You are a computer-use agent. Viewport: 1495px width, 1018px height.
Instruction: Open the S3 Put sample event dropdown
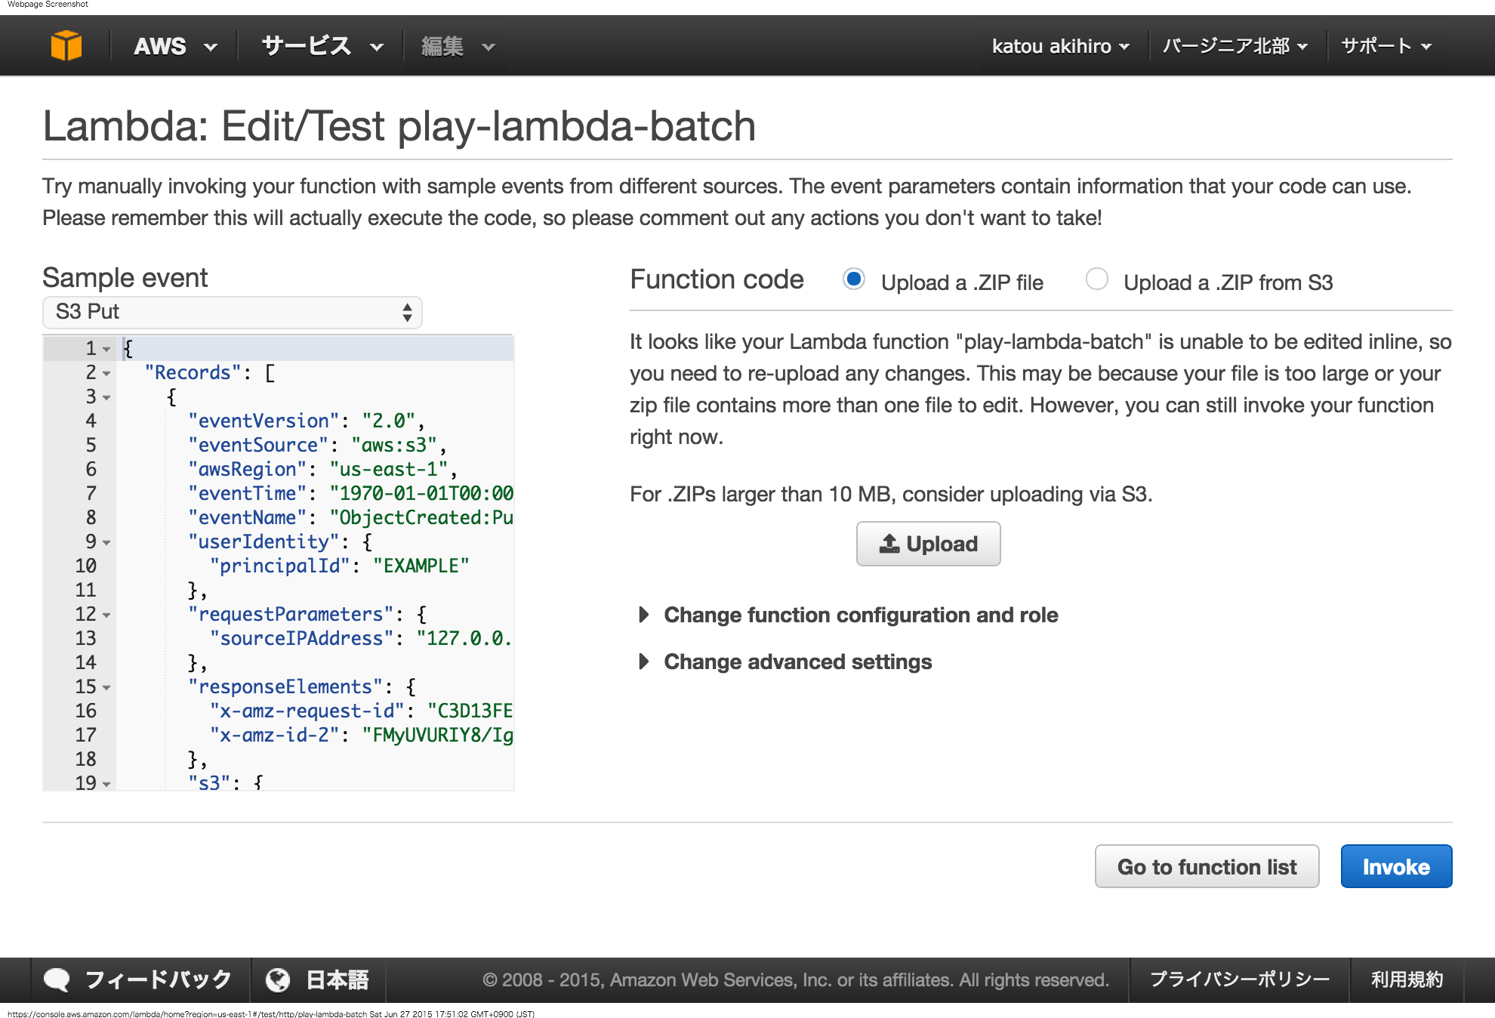[232, 312]
